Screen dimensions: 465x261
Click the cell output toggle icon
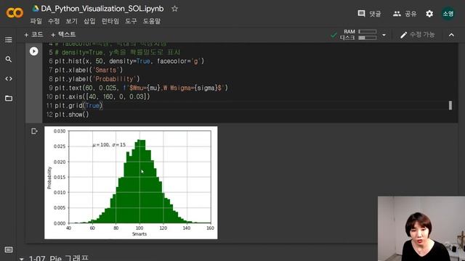[34, 131]
